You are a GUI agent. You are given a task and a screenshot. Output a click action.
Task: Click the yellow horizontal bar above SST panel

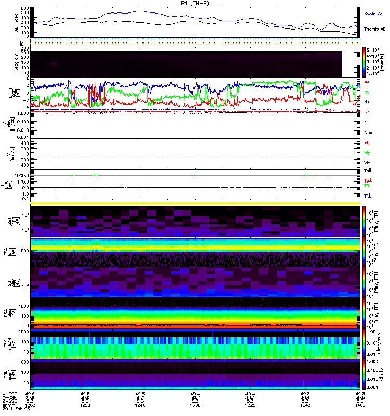coord(196,203)
